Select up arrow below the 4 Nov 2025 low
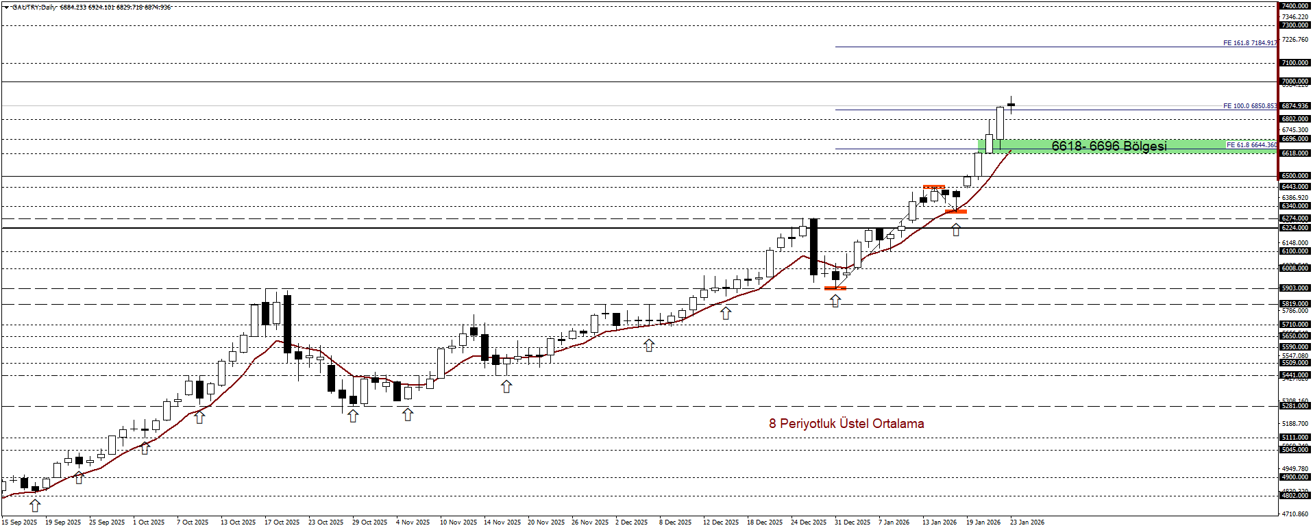 click(408, 414)
